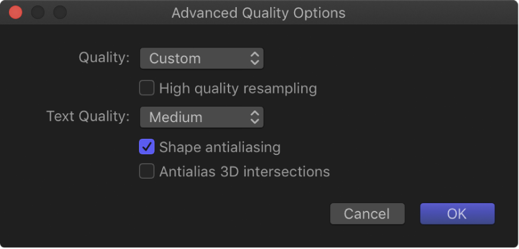This screenshot has width=519, height=249.
Task: Click the Antialias 3D intersections label
Action: [244, 172]
